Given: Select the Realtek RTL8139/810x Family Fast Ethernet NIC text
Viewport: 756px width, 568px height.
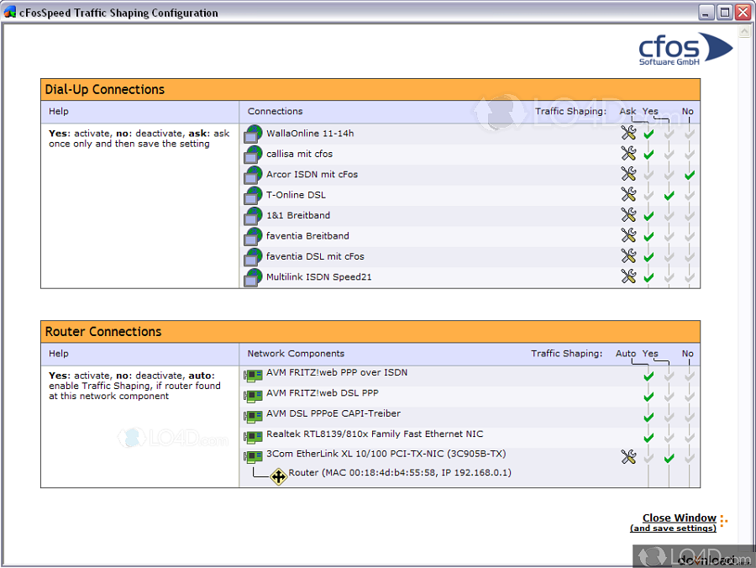Looking at the screenshot, I should point(375,434).
